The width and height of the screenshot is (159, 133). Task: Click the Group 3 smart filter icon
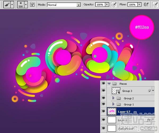(x=149, y=91)
